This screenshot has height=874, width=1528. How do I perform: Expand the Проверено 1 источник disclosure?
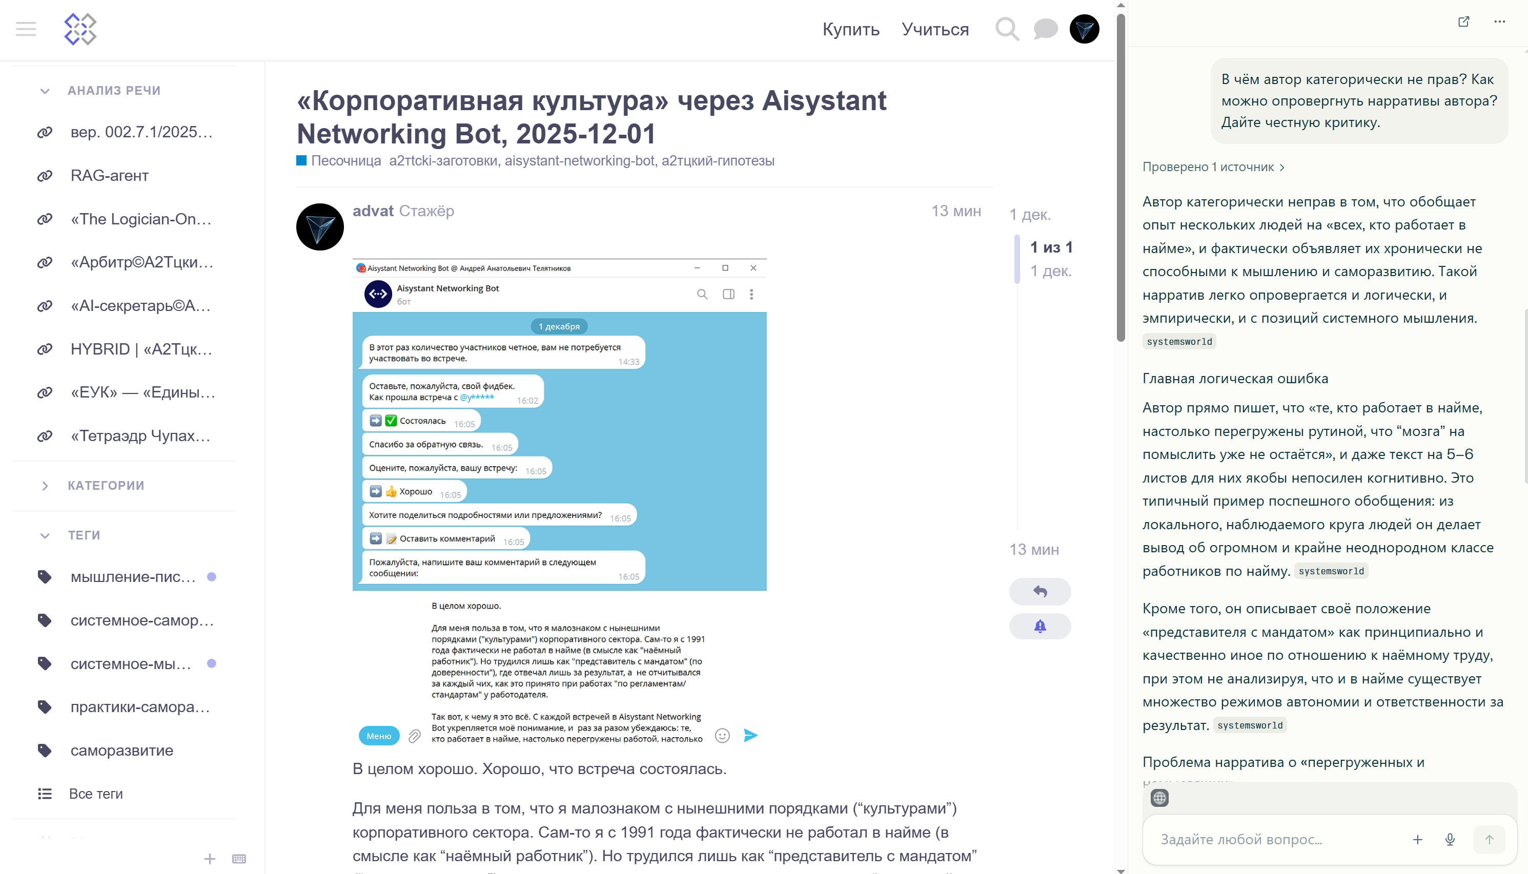(1213, 167)
